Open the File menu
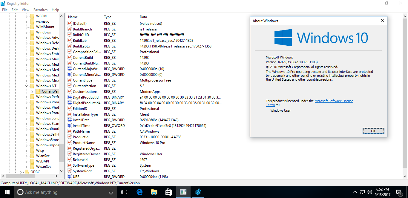 point(5,10)
